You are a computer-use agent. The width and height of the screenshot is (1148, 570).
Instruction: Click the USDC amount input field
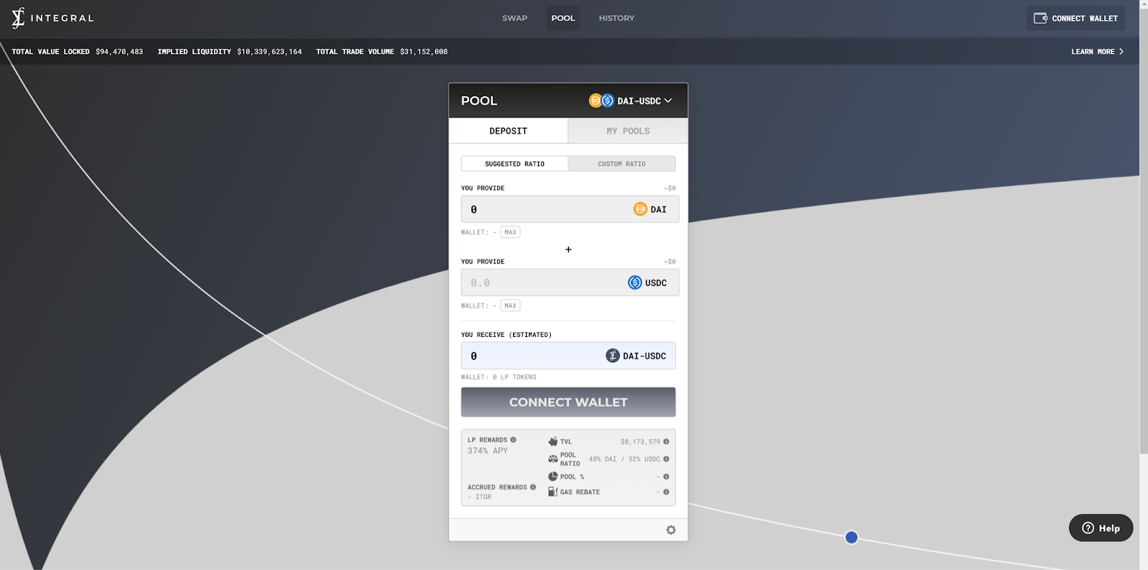coord(570,282)
